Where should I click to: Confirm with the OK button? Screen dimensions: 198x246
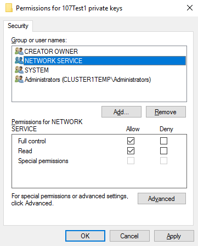tap(85, 236)
